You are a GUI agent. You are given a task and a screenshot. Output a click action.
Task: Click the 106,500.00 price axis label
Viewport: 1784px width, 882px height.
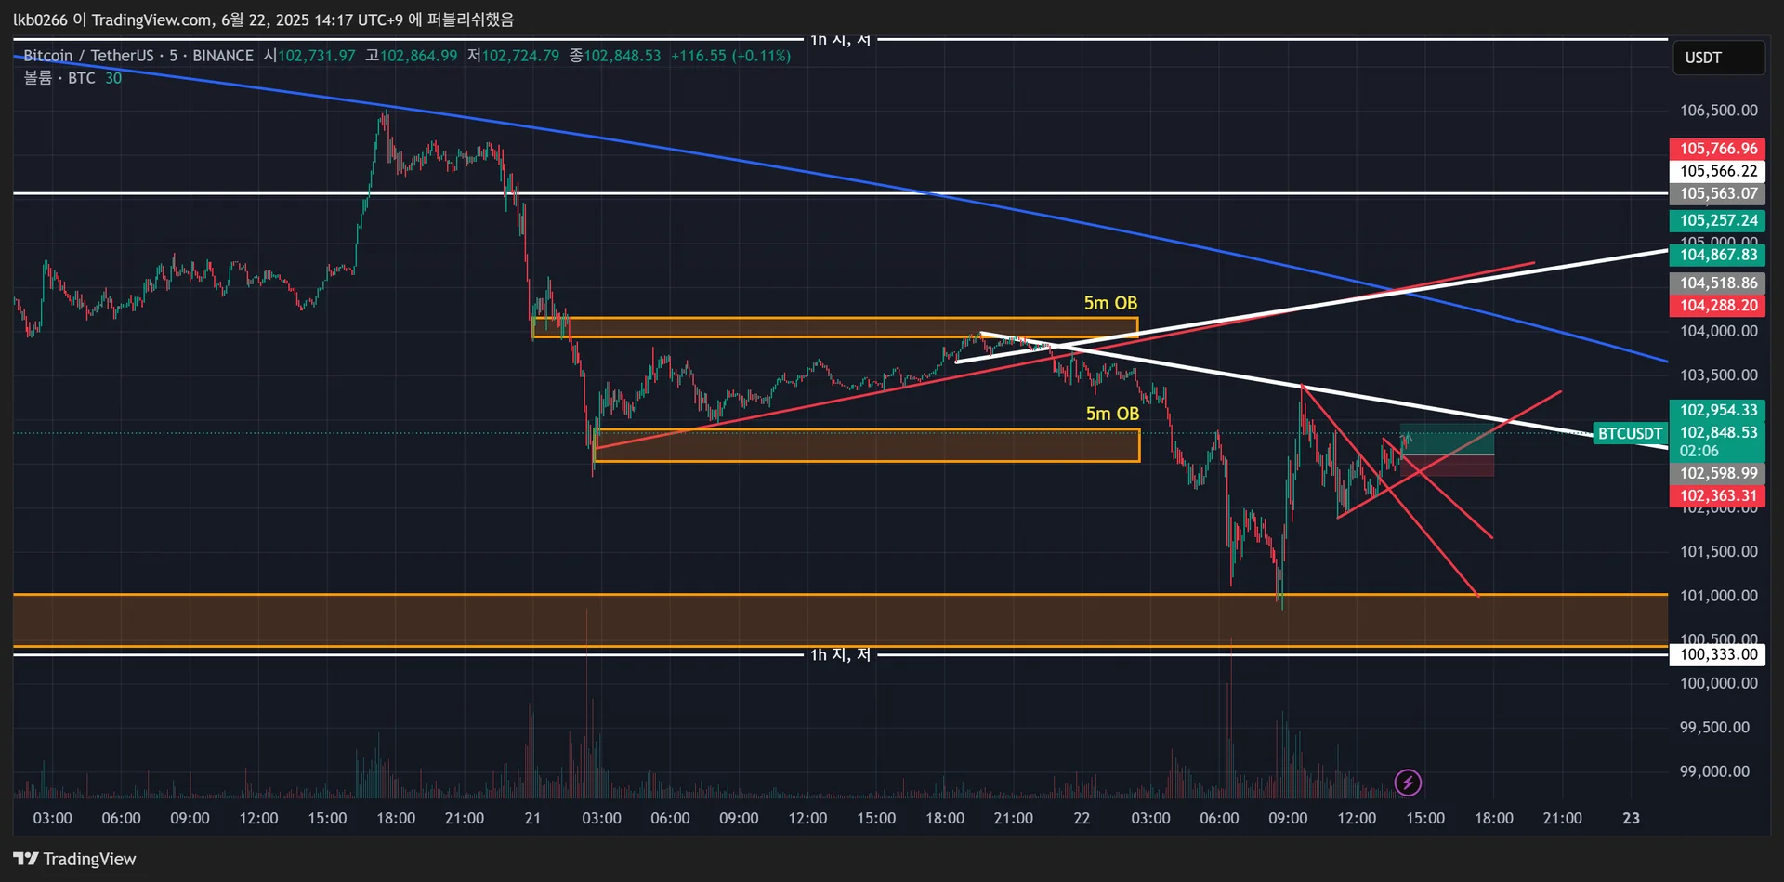[1718, 111]
